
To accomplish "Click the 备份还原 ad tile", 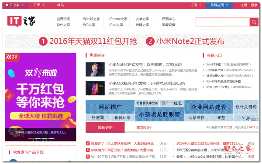I will pyautogui.click(x=122, y=118).
